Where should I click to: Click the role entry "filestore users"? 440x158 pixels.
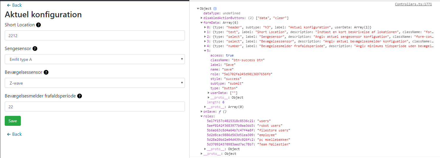(x=248, y=130)
